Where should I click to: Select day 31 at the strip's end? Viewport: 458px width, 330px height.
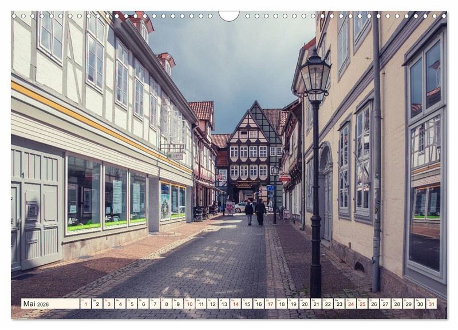(431, 304)
